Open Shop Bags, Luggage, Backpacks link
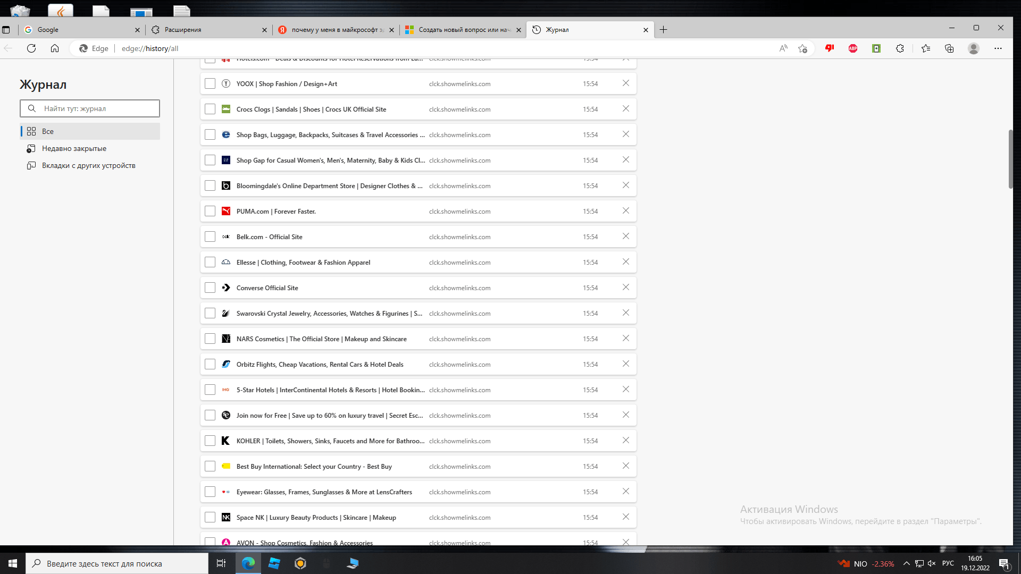 [330, 135]
